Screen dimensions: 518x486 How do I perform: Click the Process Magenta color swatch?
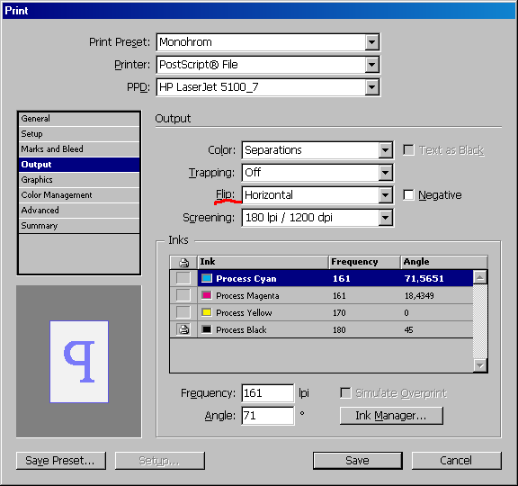(207, 295)
